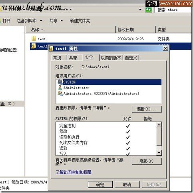Open the 了解访问控制和权限 link
193x193 pixels.
point(74,172)
